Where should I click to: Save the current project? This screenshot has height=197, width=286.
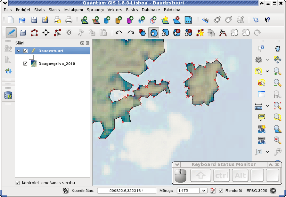coord(34,20)
